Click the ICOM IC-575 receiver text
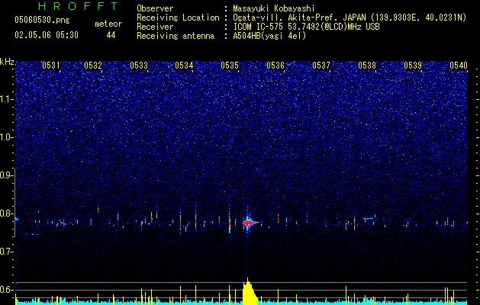The height and width of the screenshot is (305, 480). pyautogui.click(x=306, y=27)
